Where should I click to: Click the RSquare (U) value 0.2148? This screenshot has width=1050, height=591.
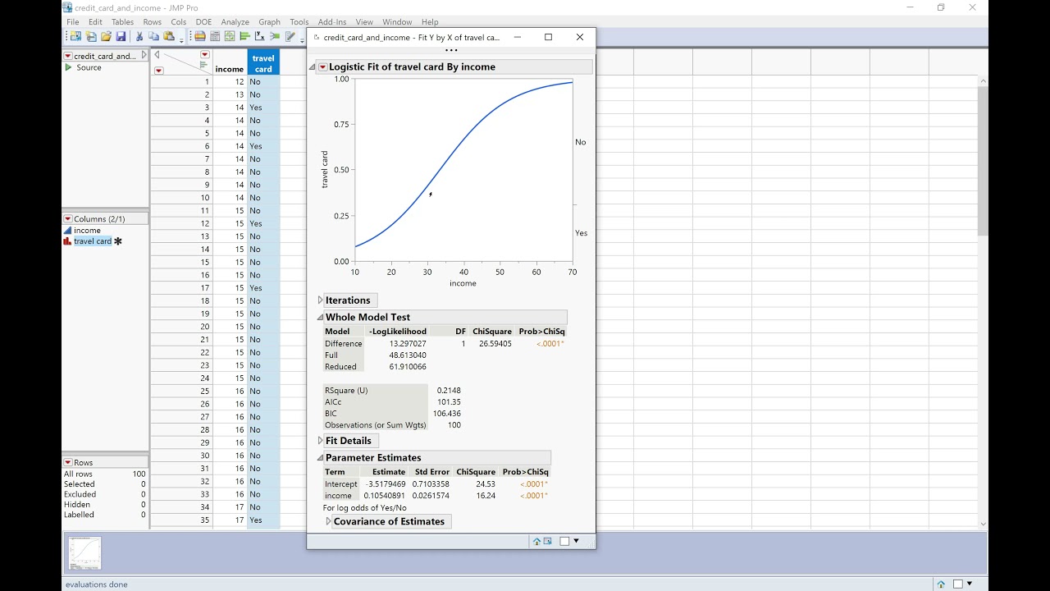[449, 391]
